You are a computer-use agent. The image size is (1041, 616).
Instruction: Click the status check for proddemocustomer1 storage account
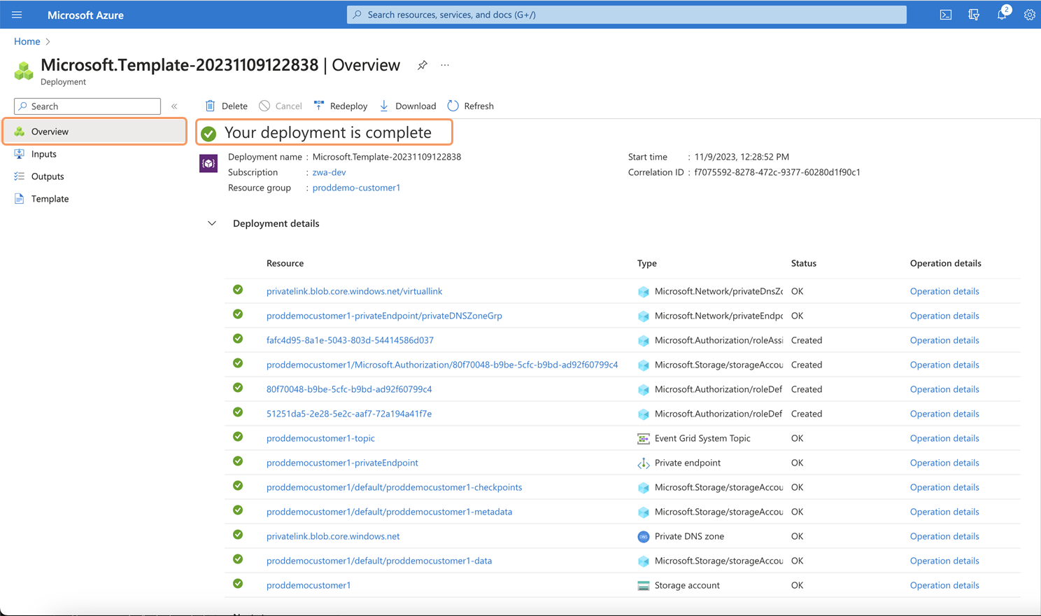click(238, 584)
